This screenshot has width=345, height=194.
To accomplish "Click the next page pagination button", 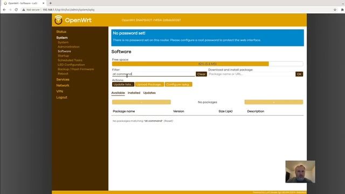I will click(274, 102).
